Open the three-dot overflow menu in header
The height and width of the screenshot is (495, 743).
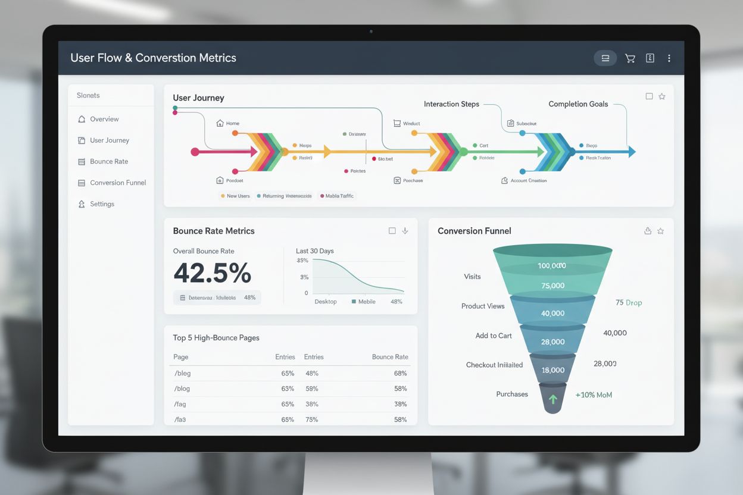[x=669, y=58]
